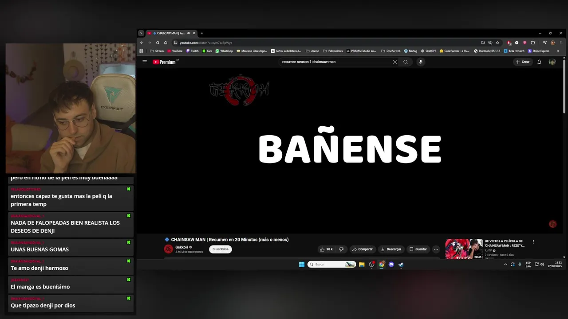
Task: Click the Crear button
Action: 523,62
